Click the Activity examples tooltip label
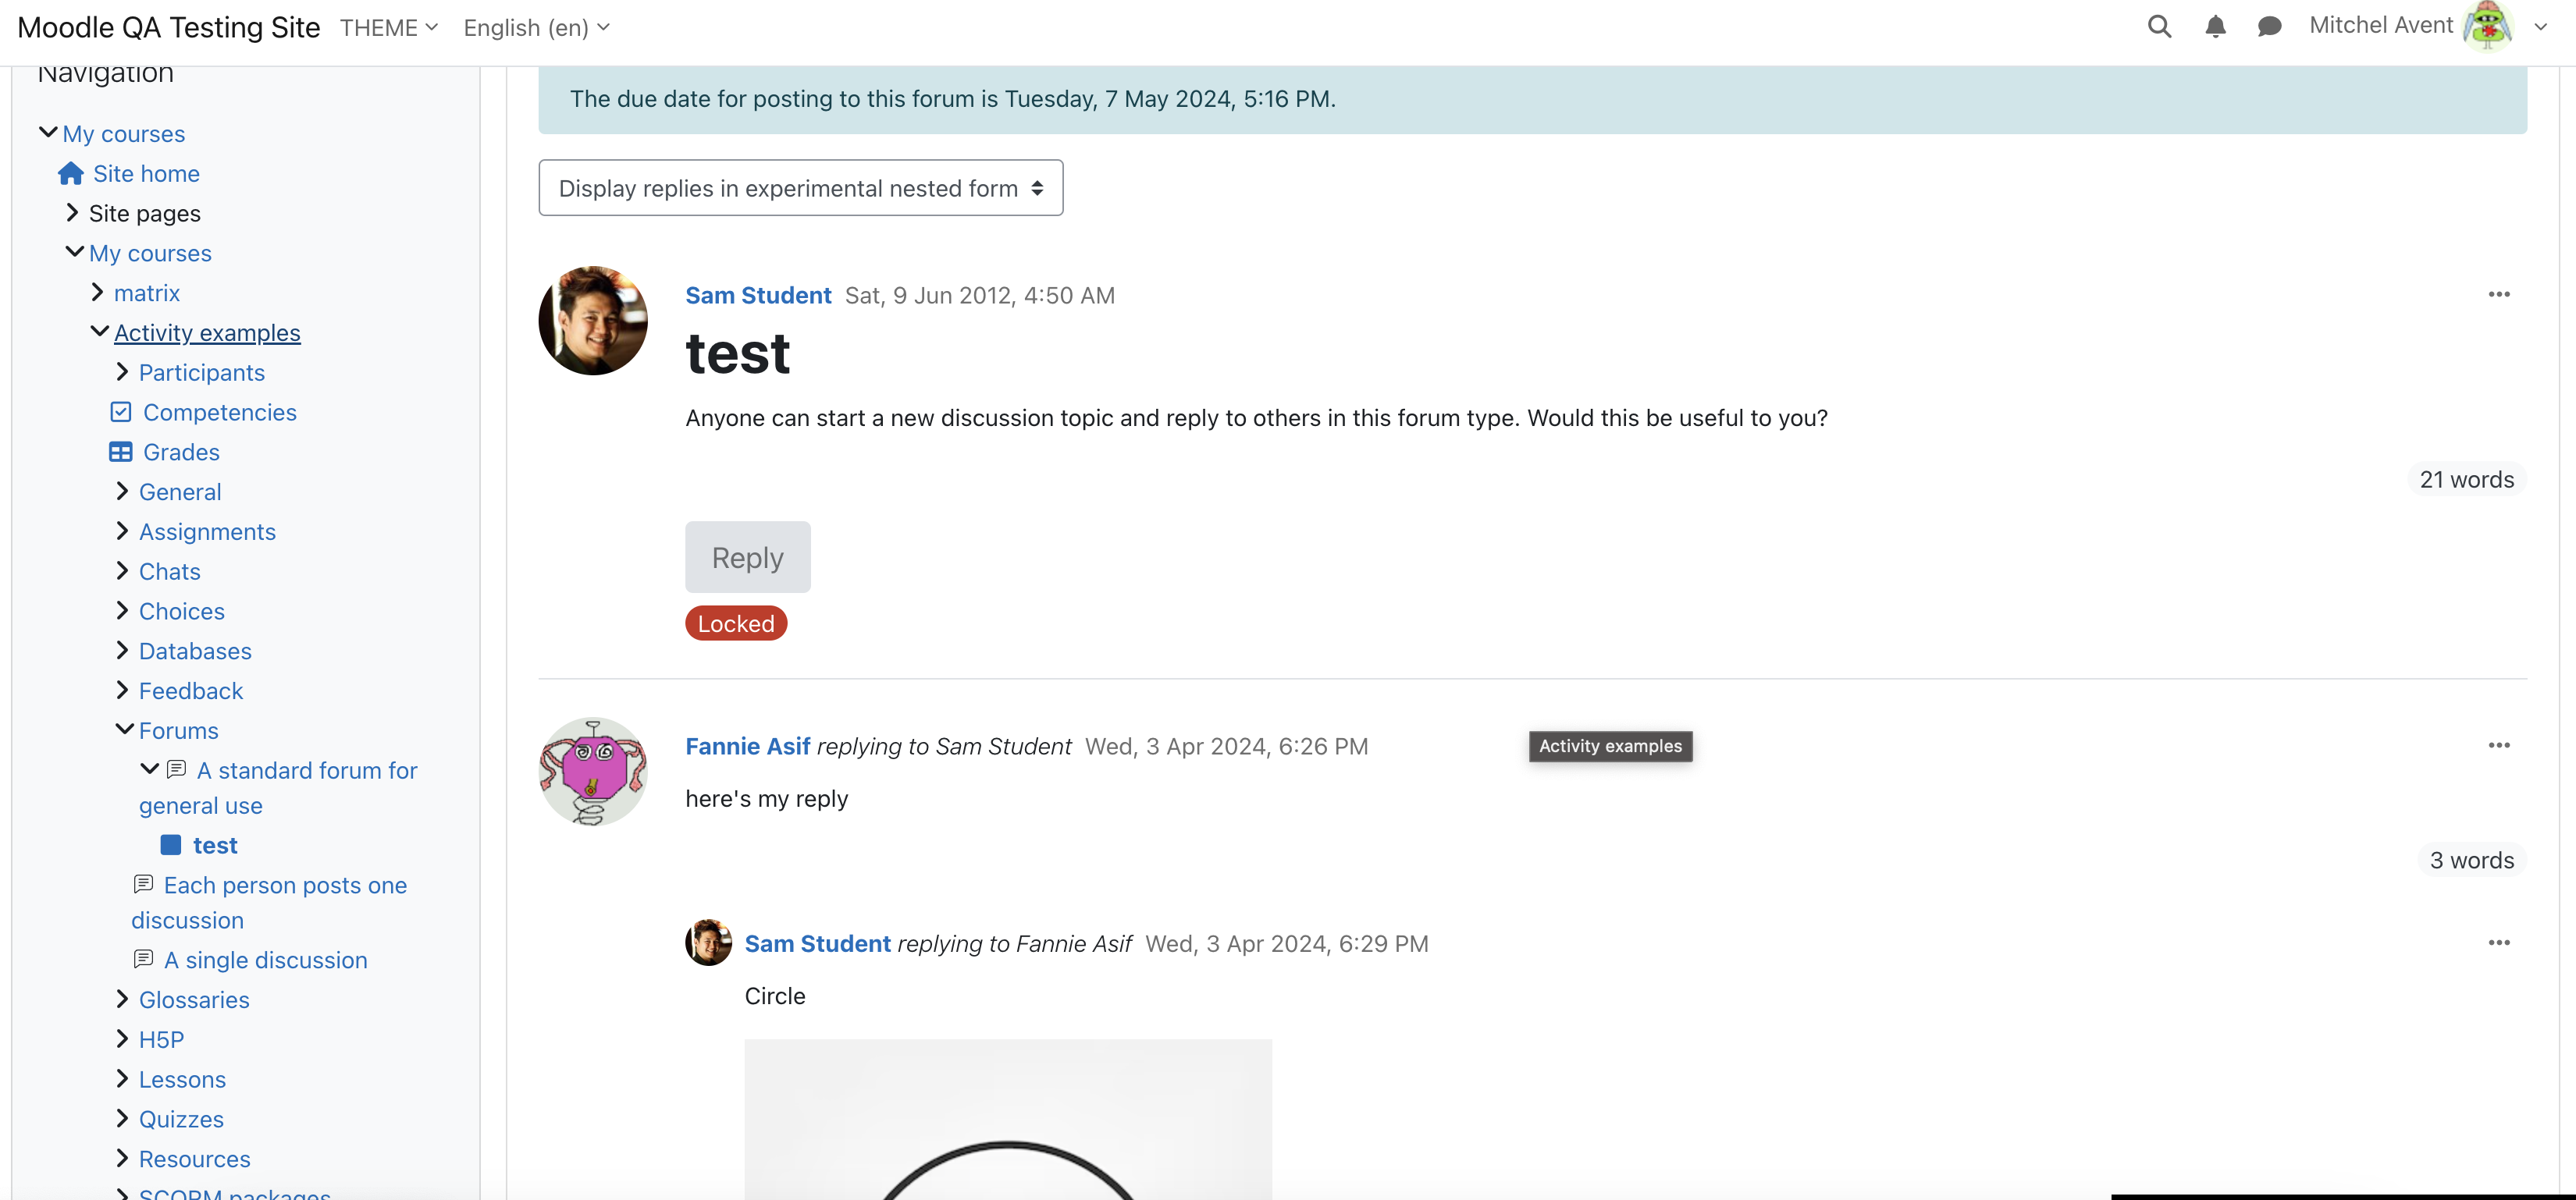This screenshot has height=1200, width=2576. [1610, 747]
